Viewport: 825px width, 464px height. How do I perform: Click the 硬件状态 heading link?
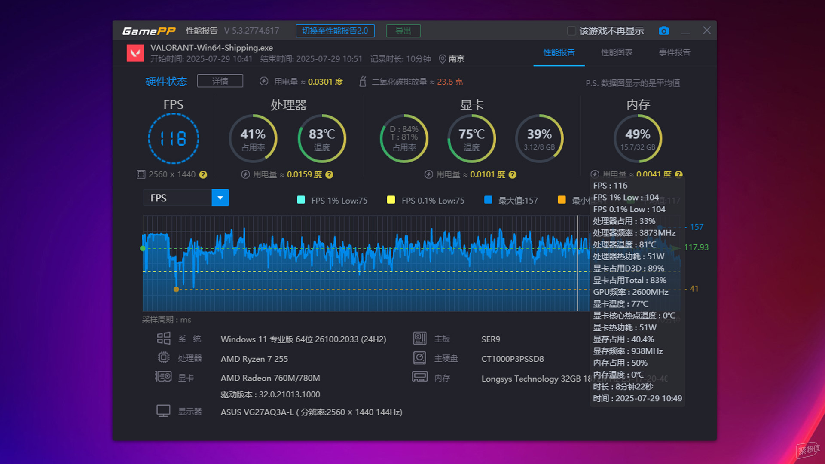[166, 81]
